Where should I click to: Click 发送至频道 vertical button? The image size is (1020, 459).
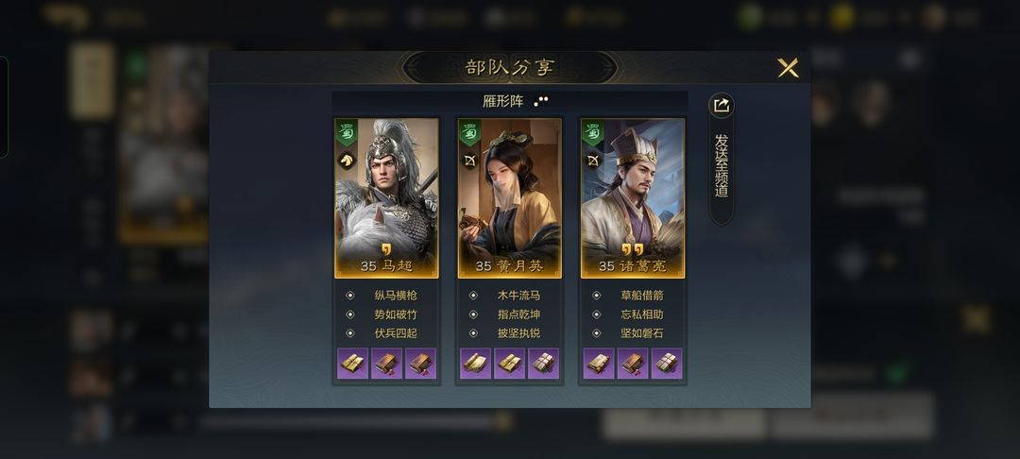click(721, 166)
